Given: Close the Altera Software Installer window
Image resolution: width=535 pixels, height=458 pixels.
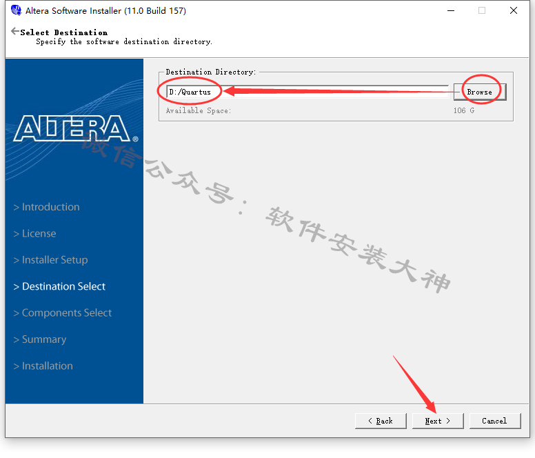Looking at the screenshot, I should pyautogui.click(x=514, y=10).
